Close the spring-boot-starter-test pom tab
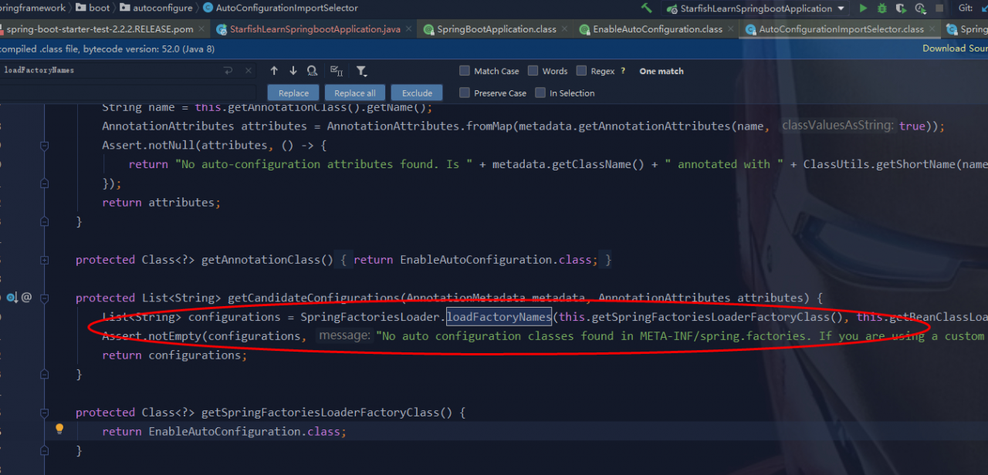 tap(201, 29)
